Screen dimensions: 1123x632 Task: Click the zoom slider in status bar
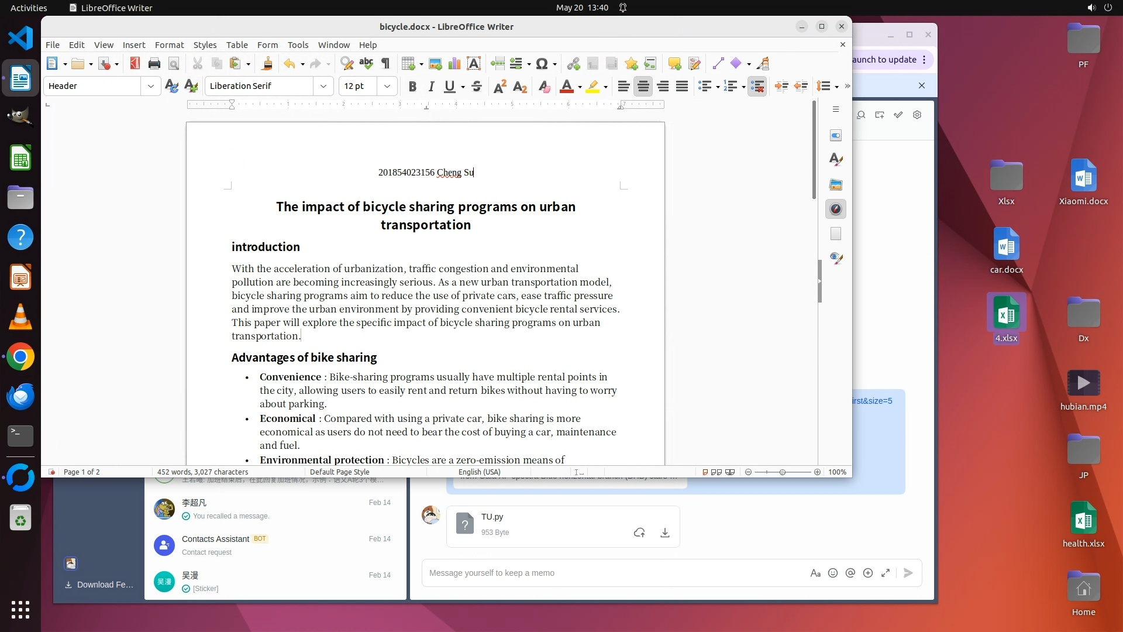click(x=782, y=472)
